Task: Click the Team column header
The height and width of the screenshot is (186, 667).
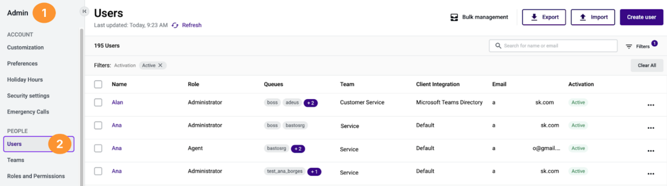Action: pyautogui.click(x=347, y=84)
